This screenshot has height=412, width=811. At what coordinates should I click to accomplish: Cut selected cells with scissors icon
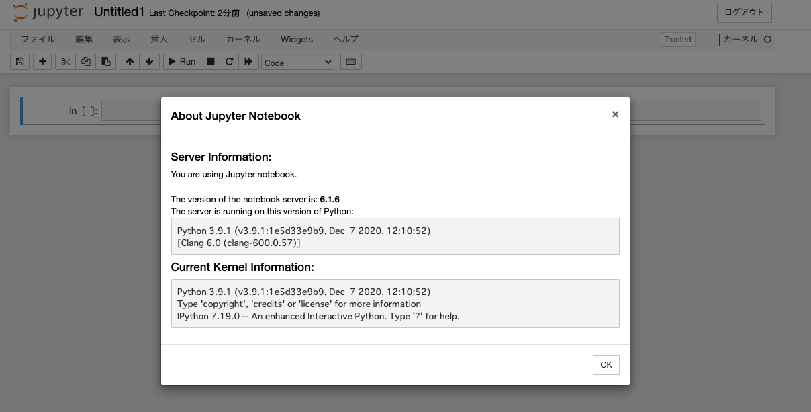point(65,62)
